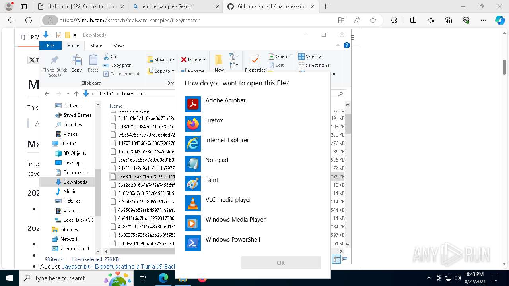Choose Adobe Acrobat to open the file
Image resolution: width=509 pixels, height=286 pixels.
coord(253,104)
